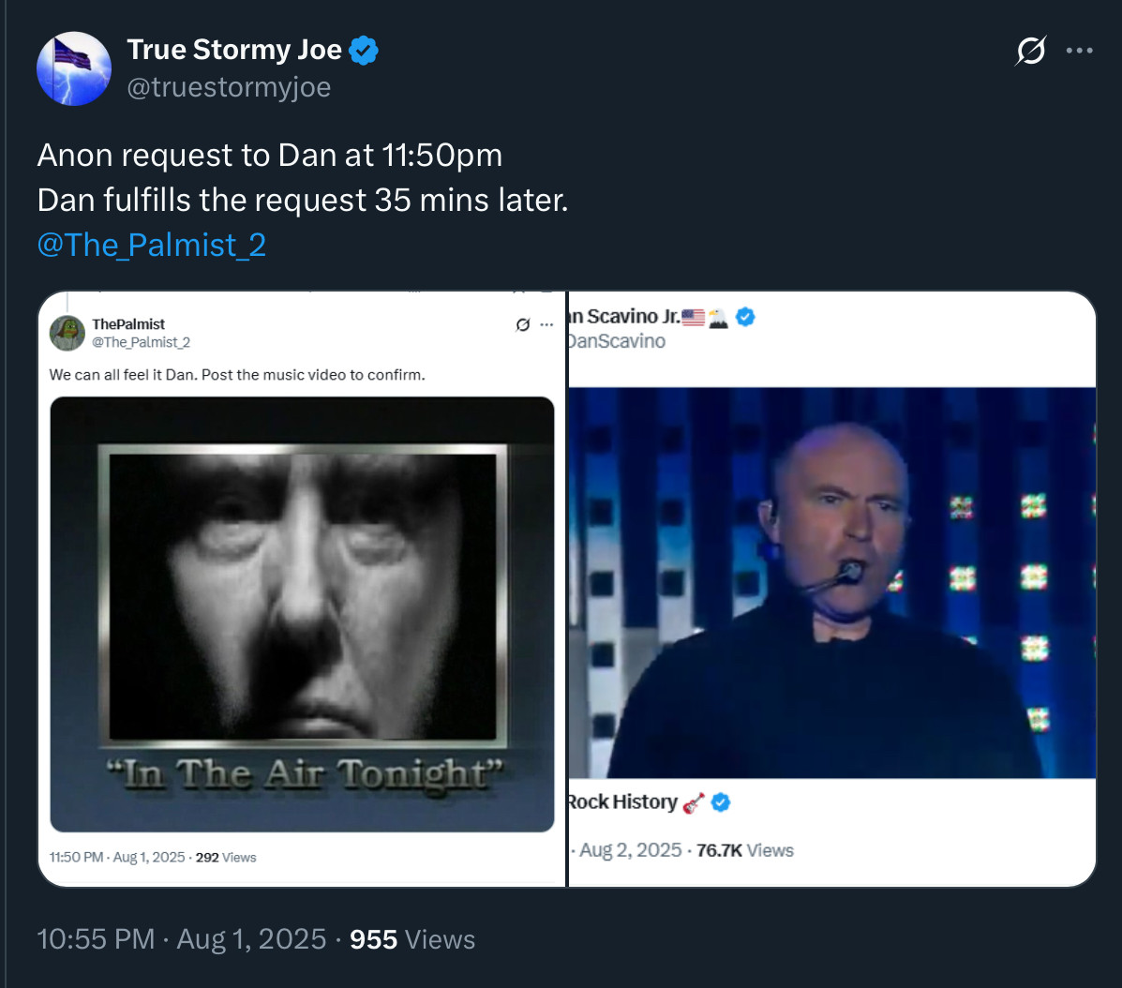The width and height of the screenshot is (1122, 988).
Task: Open the True Stormy Joe profile name
Action: pyautogui.click(x=234, y=50)
